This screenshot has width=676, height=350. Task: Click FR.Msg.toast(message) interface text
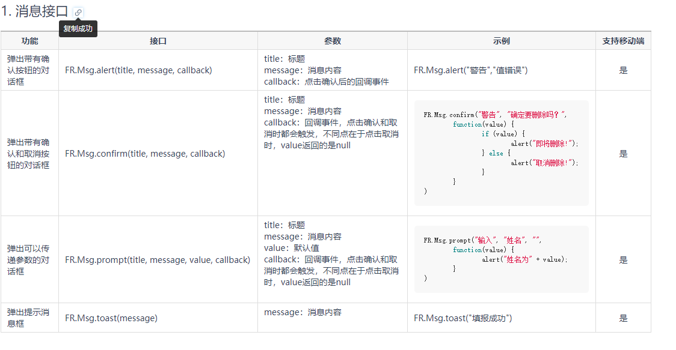[111, 318]
